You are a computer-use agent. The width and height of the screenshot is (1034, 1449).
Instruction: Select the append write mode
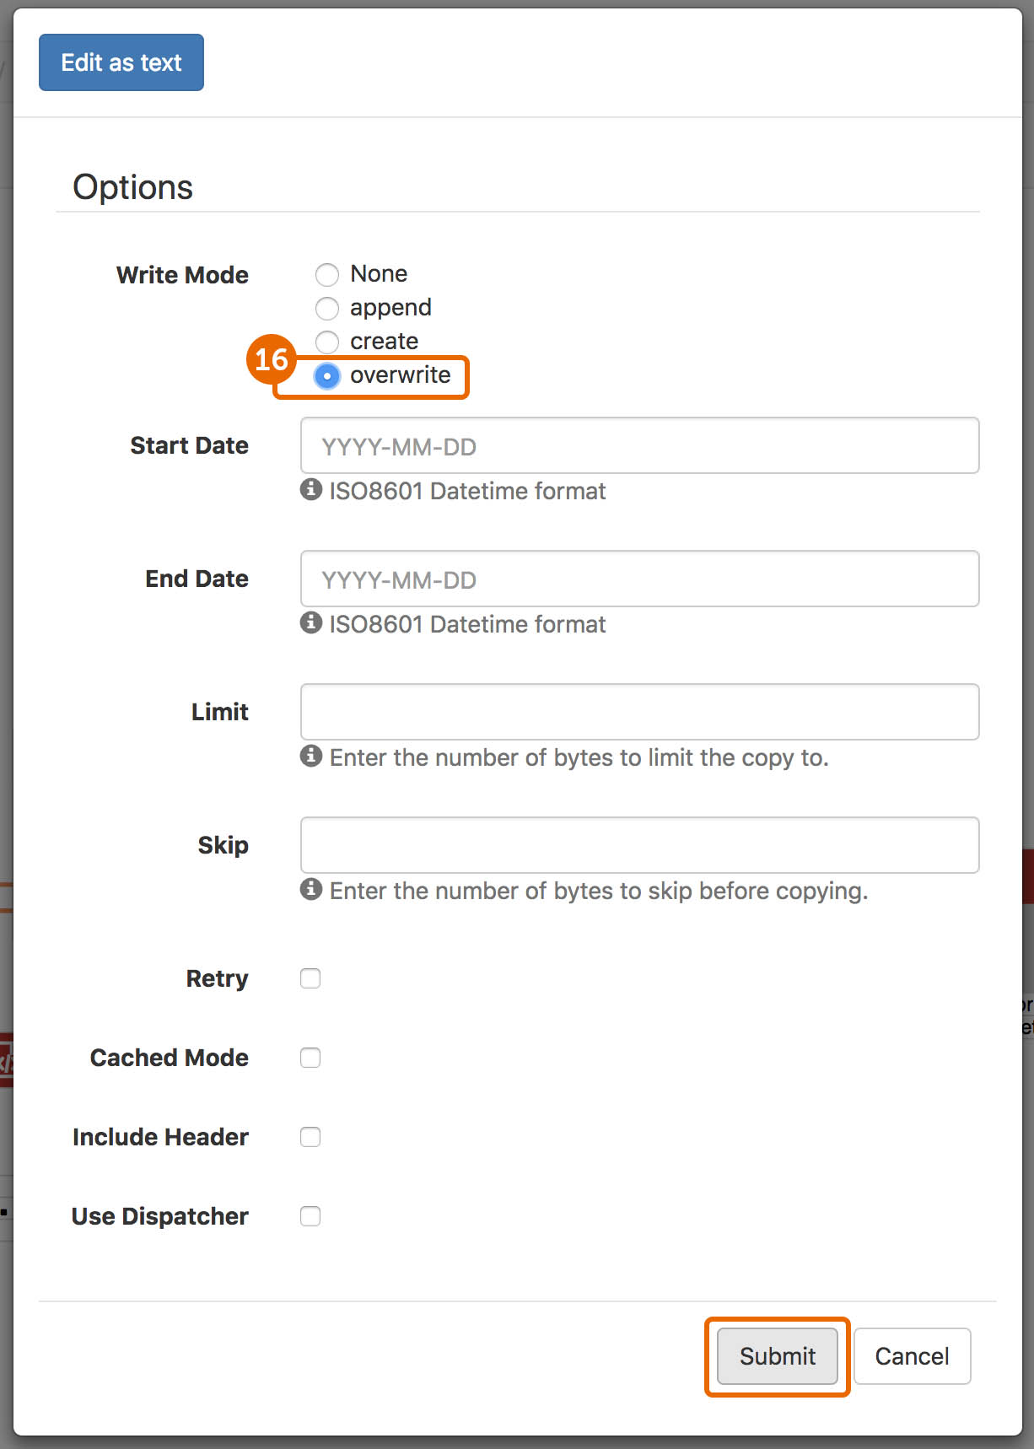tap(327, 308)
